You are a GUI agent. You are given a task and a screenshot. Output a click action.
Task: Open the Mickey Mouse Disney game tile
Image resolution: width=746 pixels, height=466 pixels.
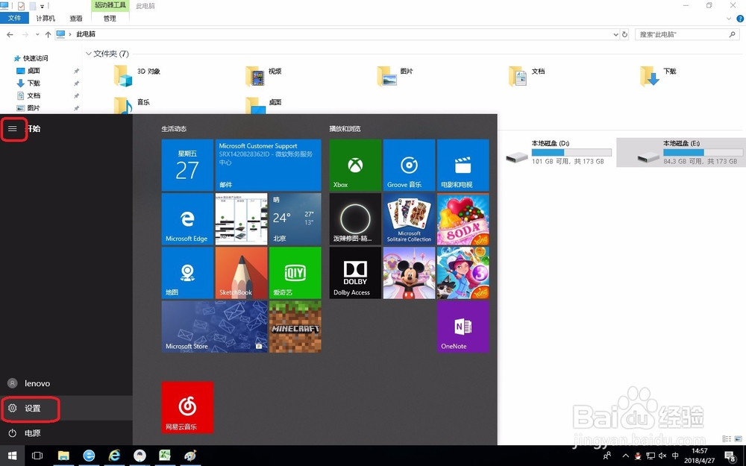click(409, 273)
